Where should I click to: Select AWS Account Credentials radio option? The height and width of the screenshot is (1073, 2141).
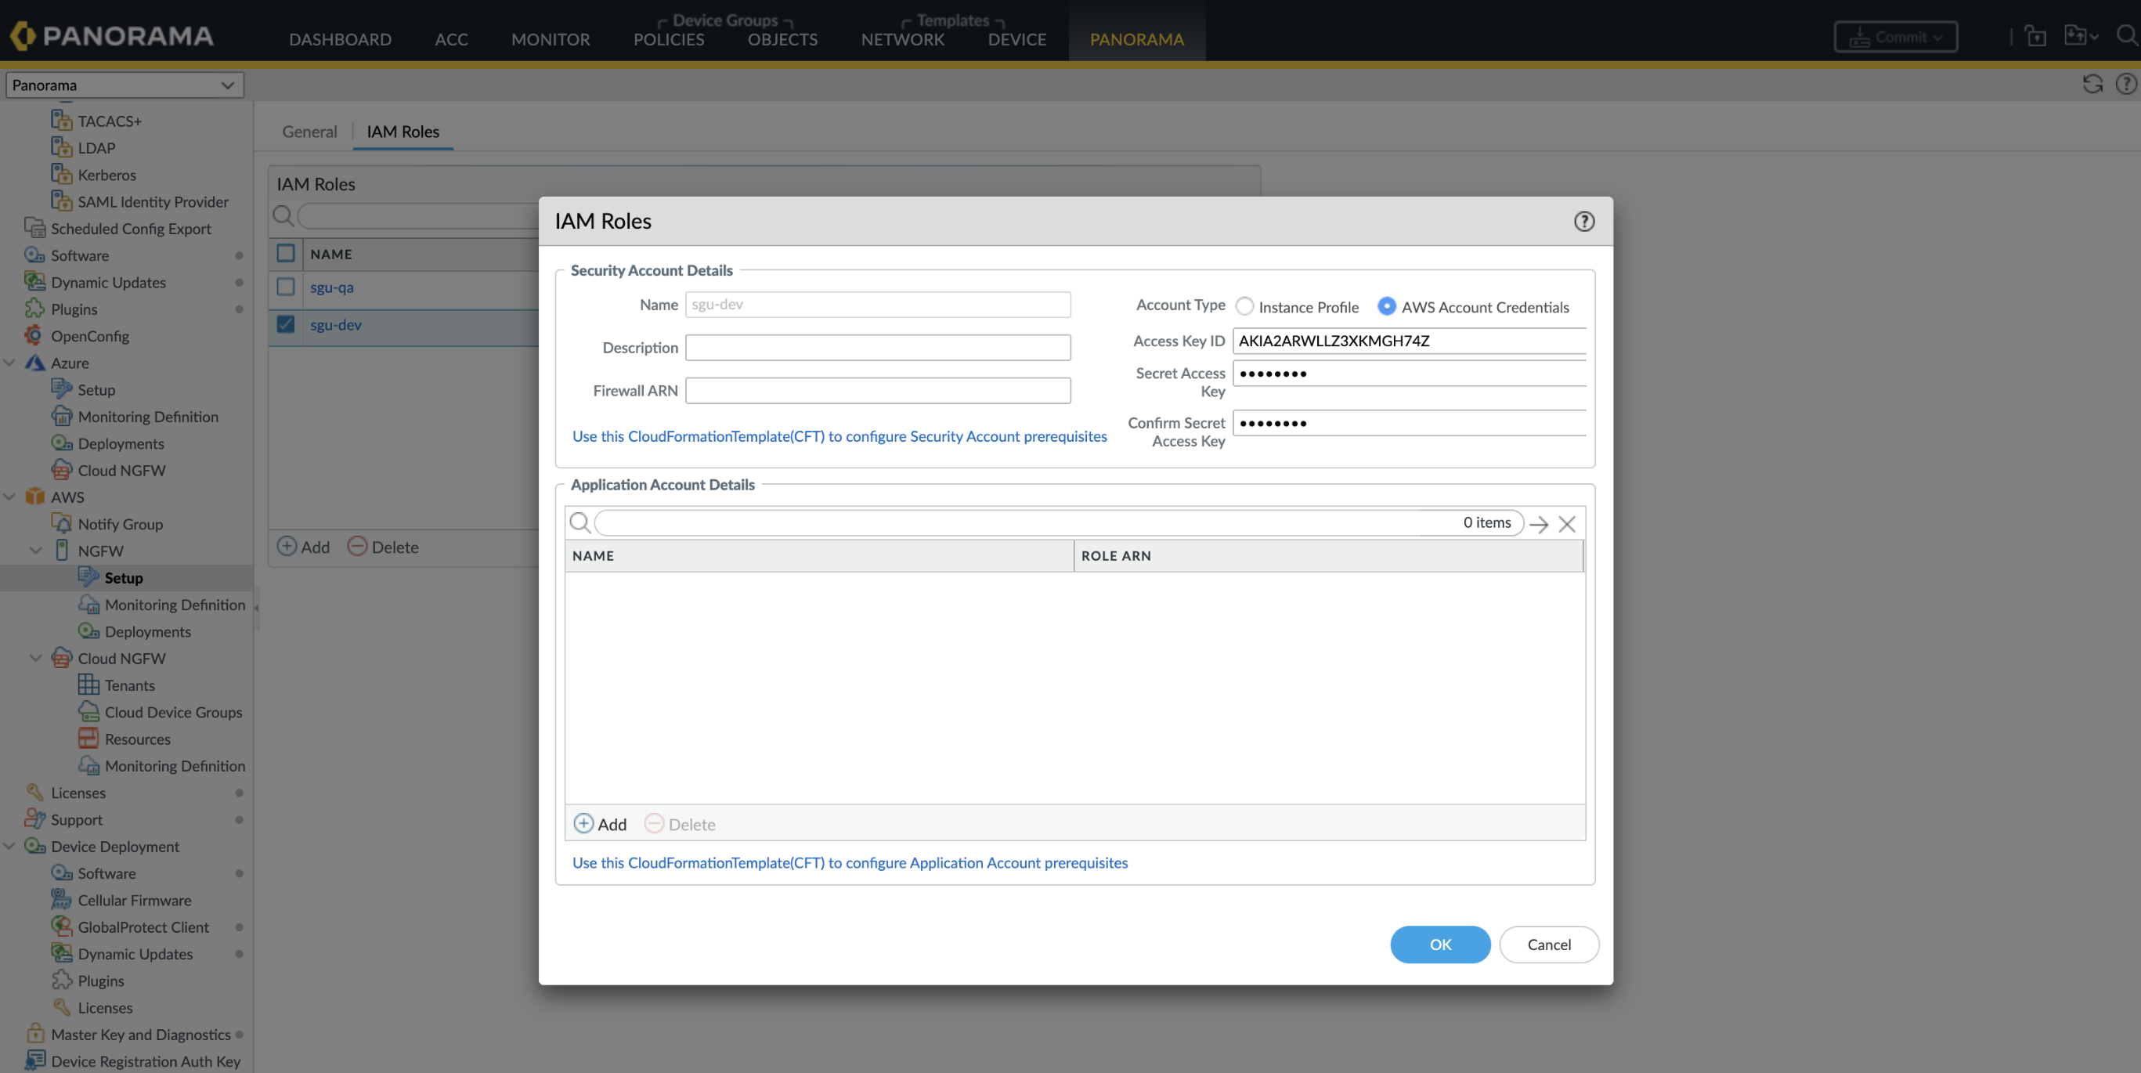1386,307
